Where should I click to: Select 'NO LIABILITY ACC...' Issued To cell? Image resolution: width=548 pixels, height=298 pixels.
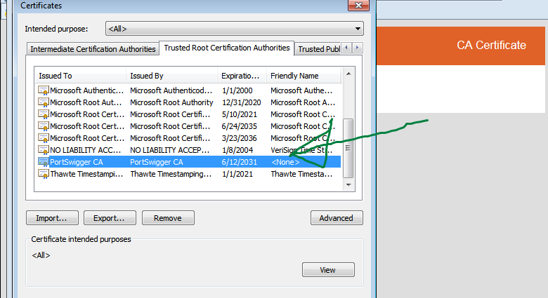tap(85, 150)
